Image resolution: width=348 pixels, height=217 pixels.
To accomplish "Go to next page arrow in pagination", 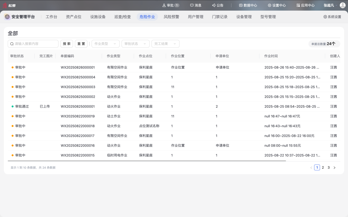I will tap(334, 168).
